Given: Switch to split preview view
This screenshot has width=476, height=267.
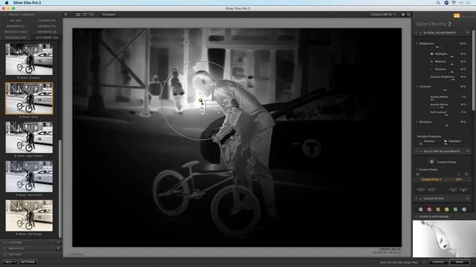Looking at the screenshot, I should (85, 15).
